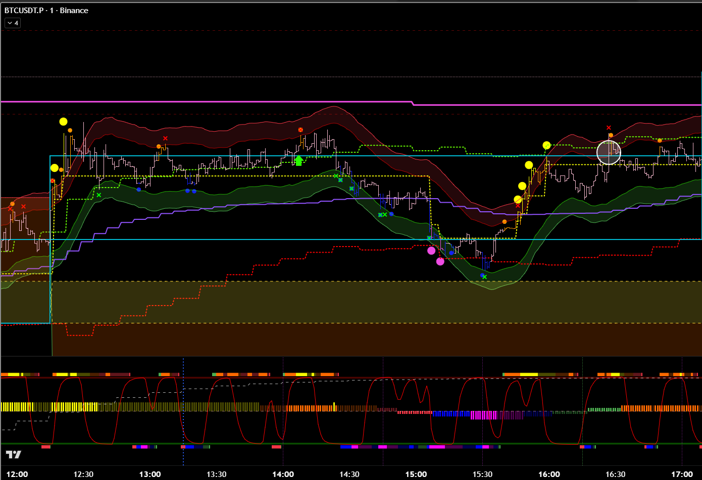Select the white circle marker near 16:30
The width and height of the screenshot is (702, 480).
click(x=609, y=152)
